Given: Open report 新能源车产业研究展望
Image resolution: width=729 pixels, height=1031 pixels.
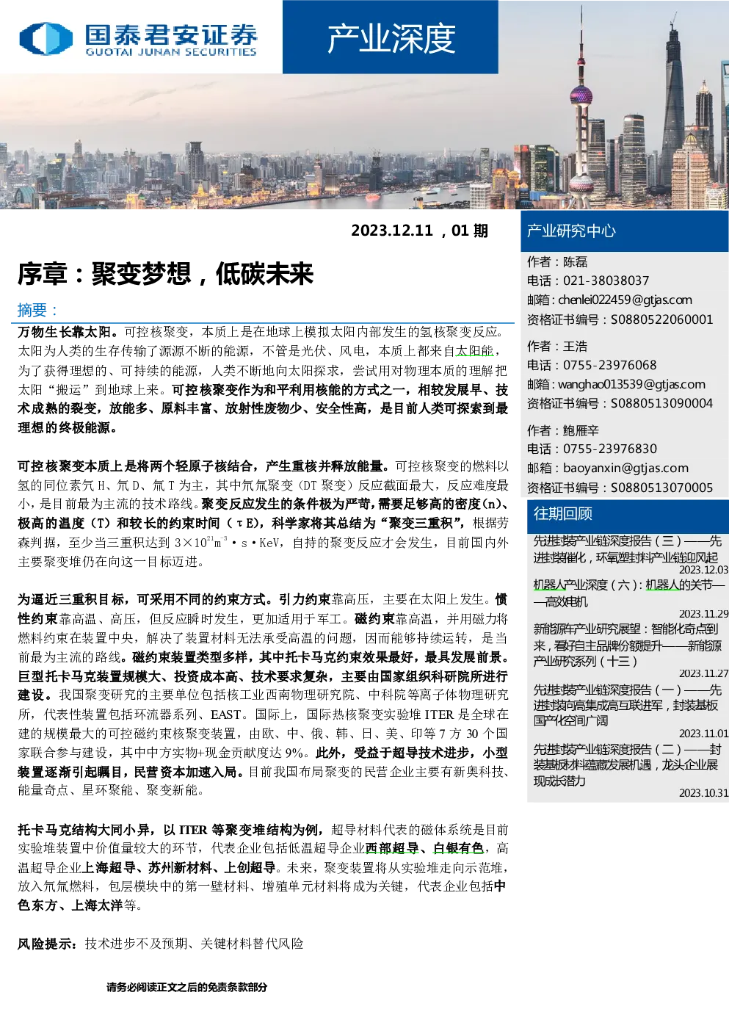Looking at the screenshot, I should point(628,645).
